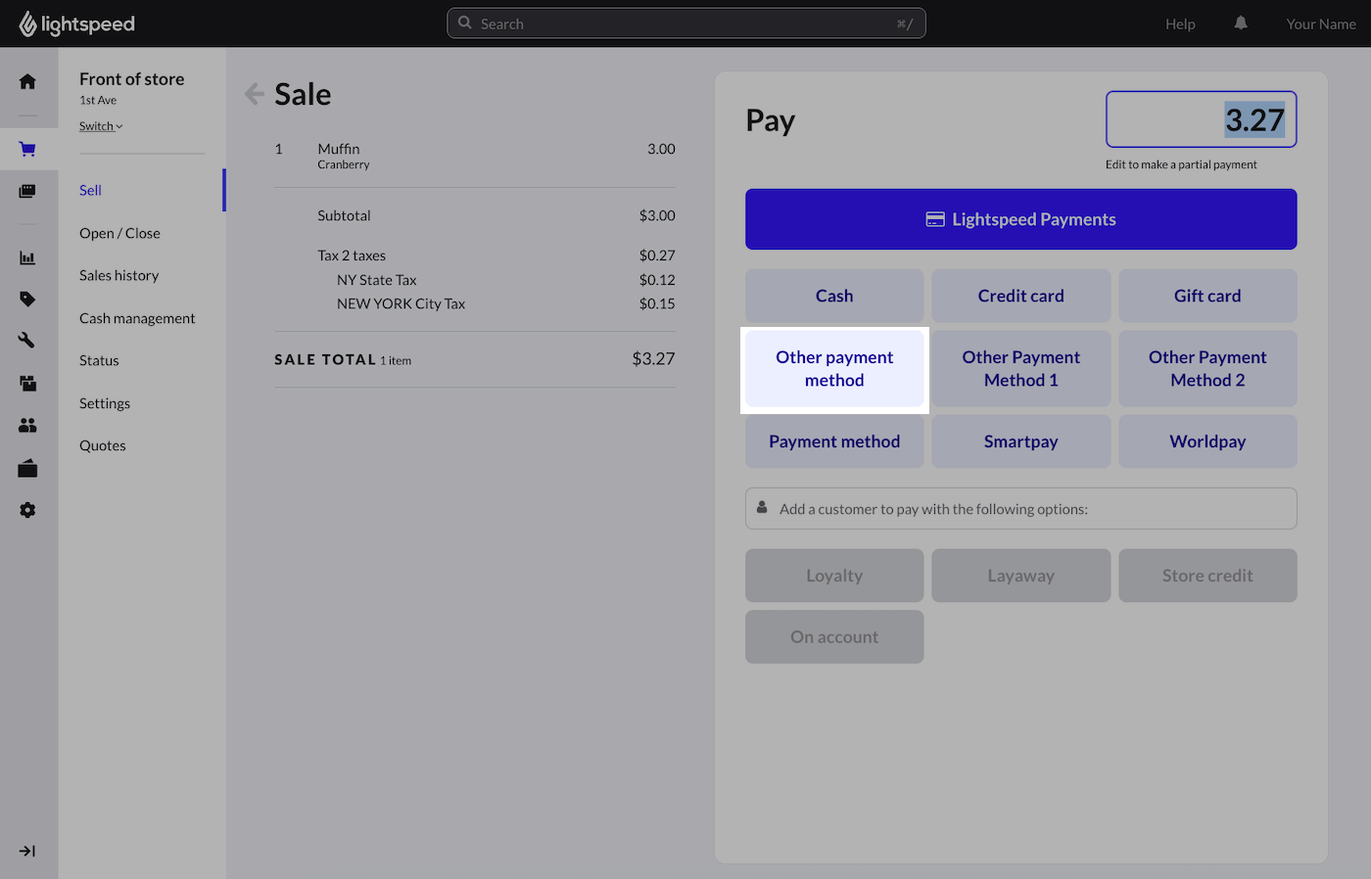Click the NEW YORK City Tax label
Screen dimensions: 1371x879
pos(402,303)
